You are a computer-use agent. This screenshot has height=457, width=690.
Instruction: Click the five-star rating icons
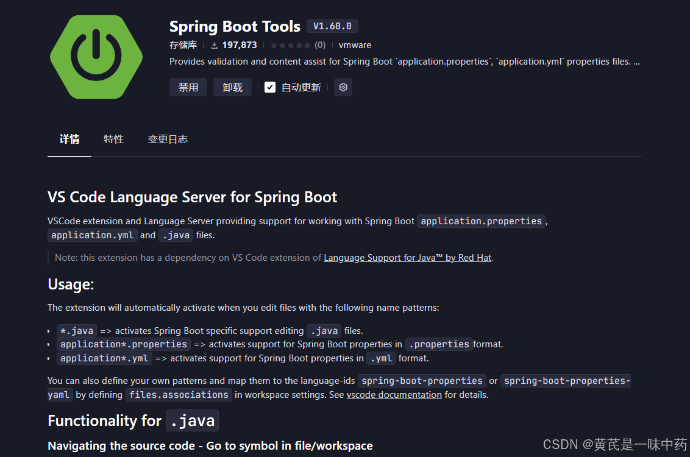point(290,45)
